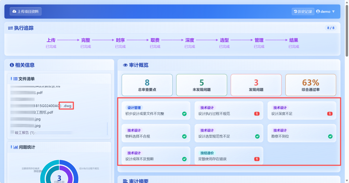Click the file list inner scrollbar
The height and width of the screenshot is (183, 349).
(107, 128)
